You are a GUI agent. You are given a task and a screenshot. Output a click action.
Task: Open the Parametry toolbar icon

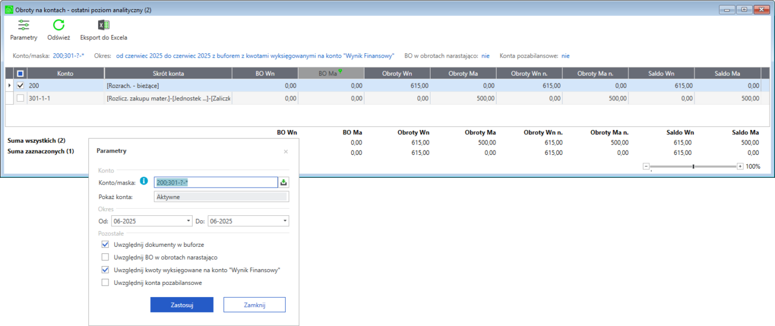pyautogui.click(x=24, y=25)
